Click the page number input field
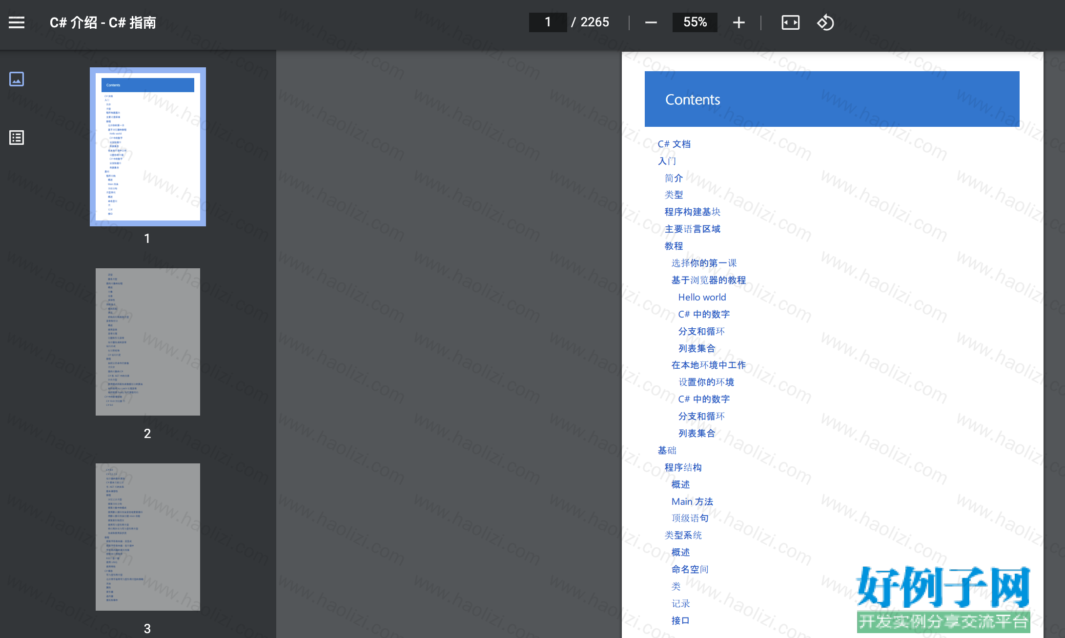Screen dimensions: 1065x638 tap(548, 22)
